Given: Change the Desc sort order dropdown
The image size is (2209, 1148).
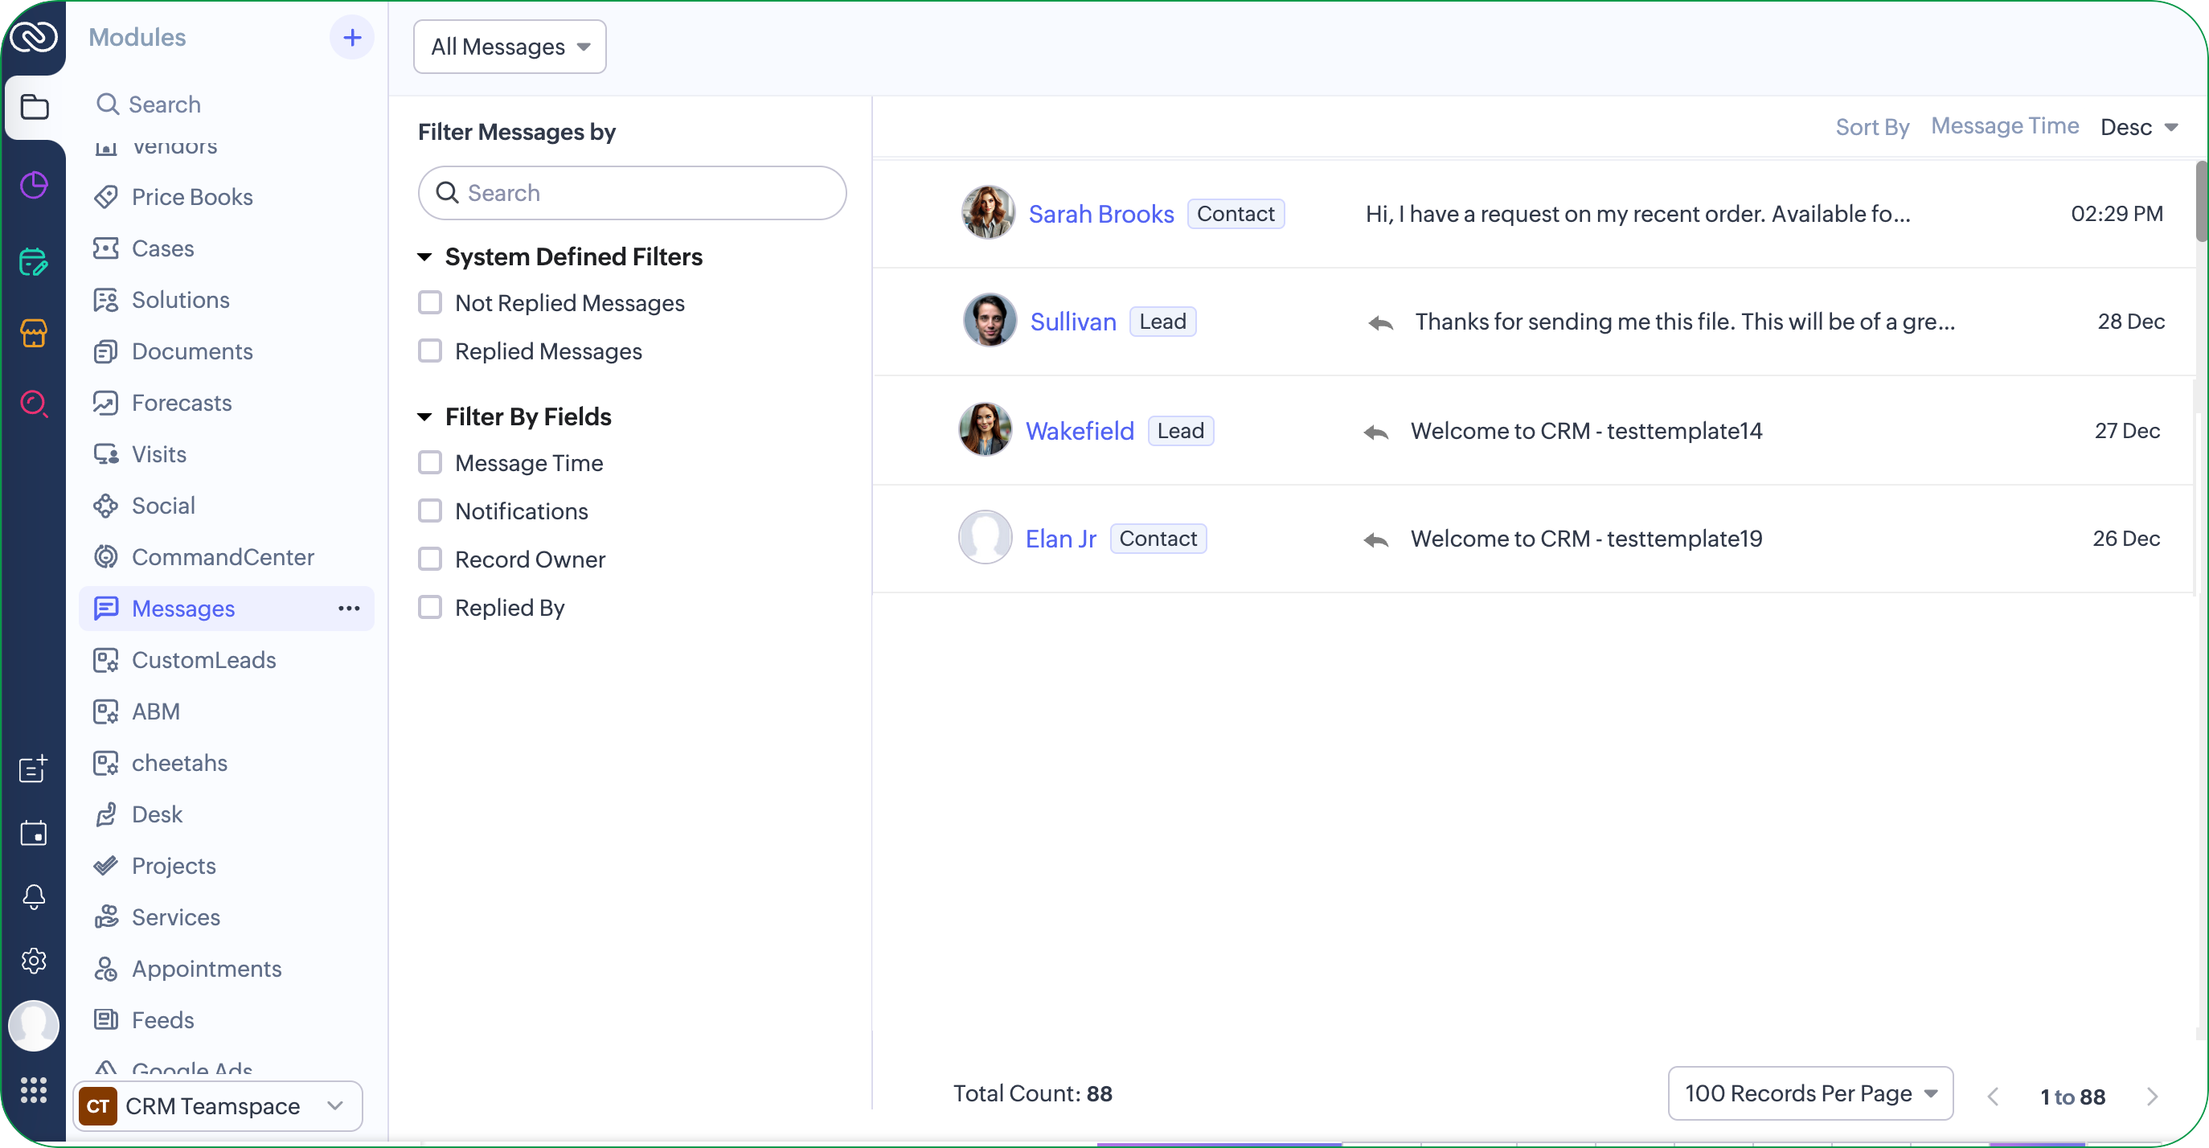Looking at the screenshot, I should [x=2139, y=127].
